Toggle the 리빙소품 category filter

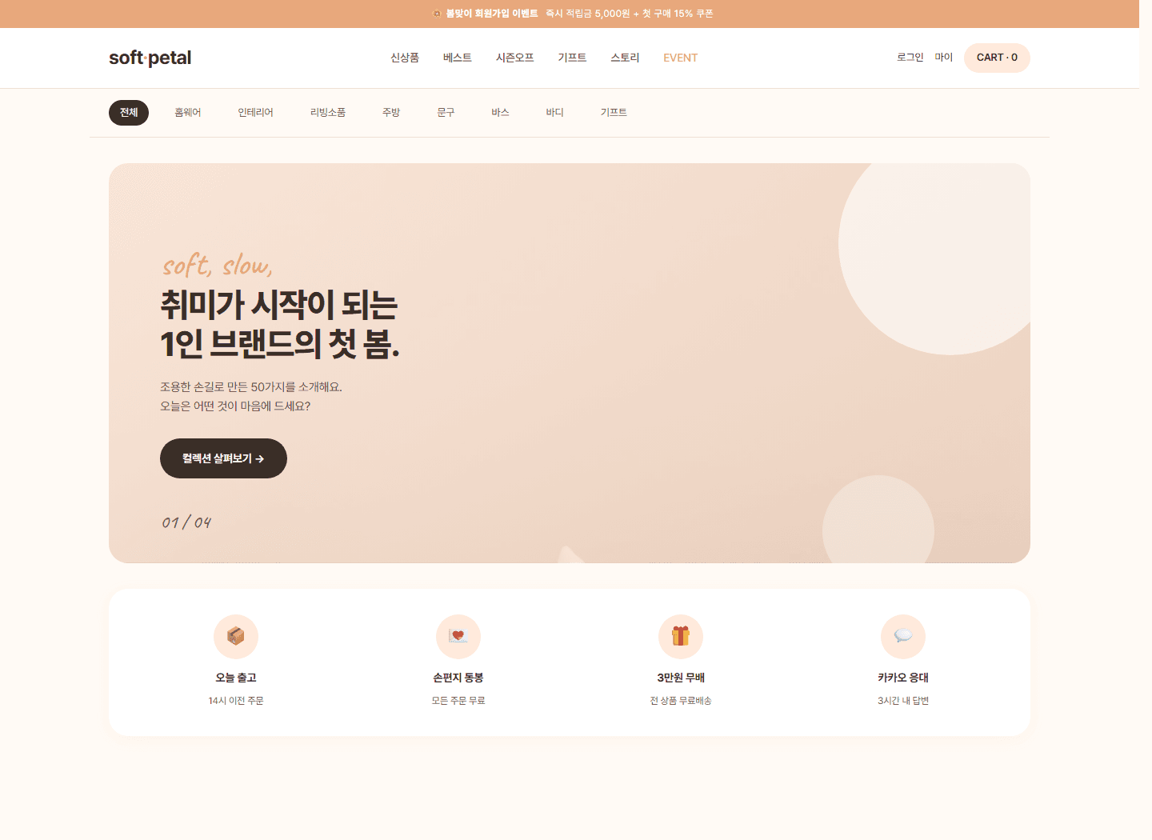tap(328, 112)
